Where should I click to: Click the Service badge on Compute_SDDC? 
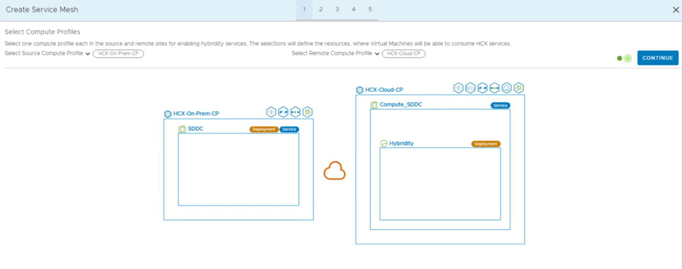pyautogui.click(x=500, y=105)
